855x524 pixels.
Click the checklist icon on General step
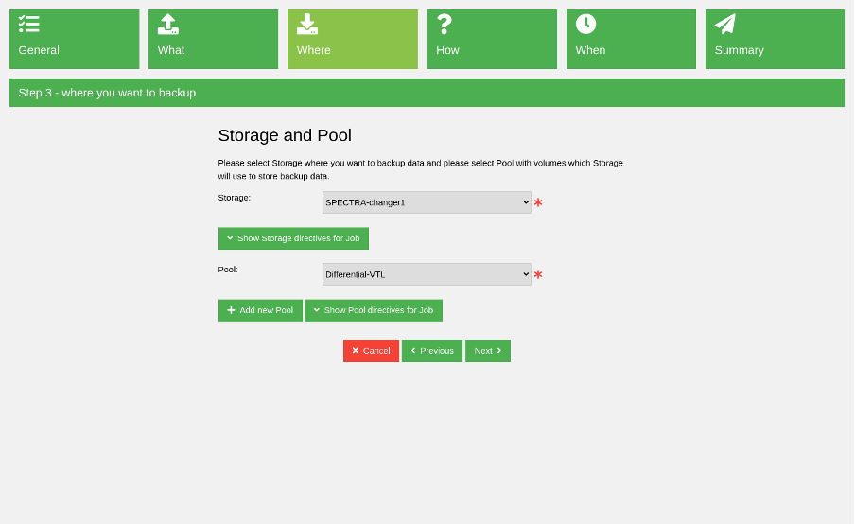pyautogui.click(x=29, y=24)
